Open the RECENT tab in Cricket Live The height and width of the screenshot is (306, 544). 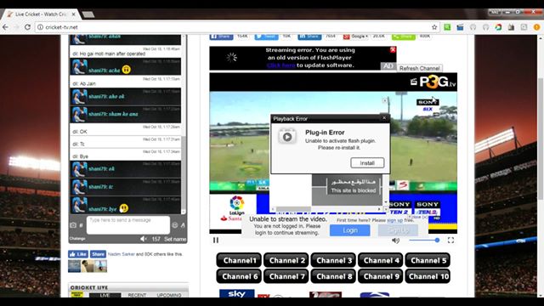click(x=137, y=295)
